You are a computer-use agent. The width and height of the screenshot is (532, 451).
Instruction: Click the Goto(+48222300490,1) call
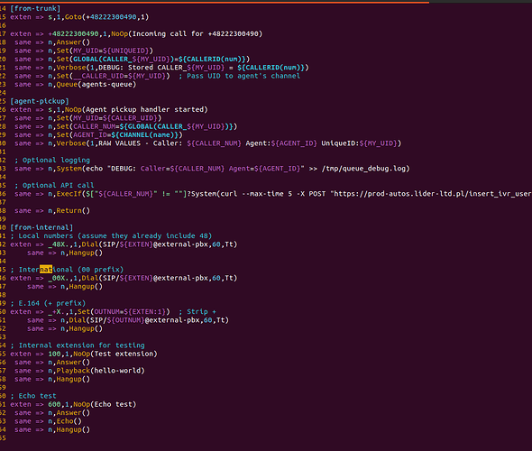[x=106, y=17]
